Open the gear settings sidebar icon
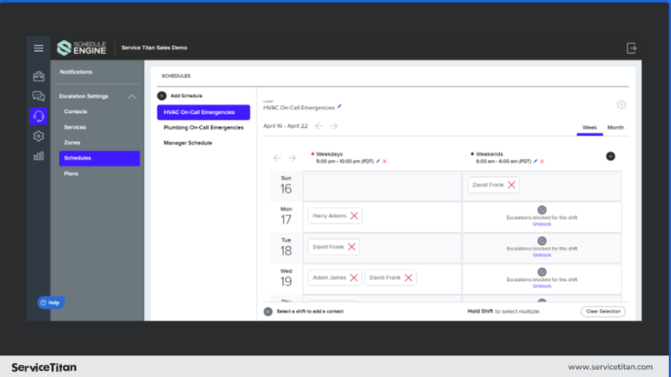The height and width of the screenshot is (377, 671). [x=39, y=136]
